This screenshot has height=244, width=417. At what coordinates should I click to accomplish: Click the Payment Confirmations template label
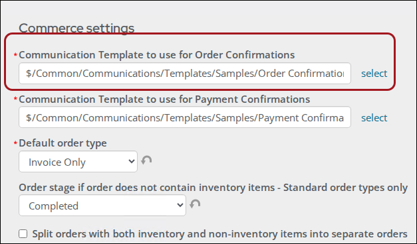tap(164, 99)
